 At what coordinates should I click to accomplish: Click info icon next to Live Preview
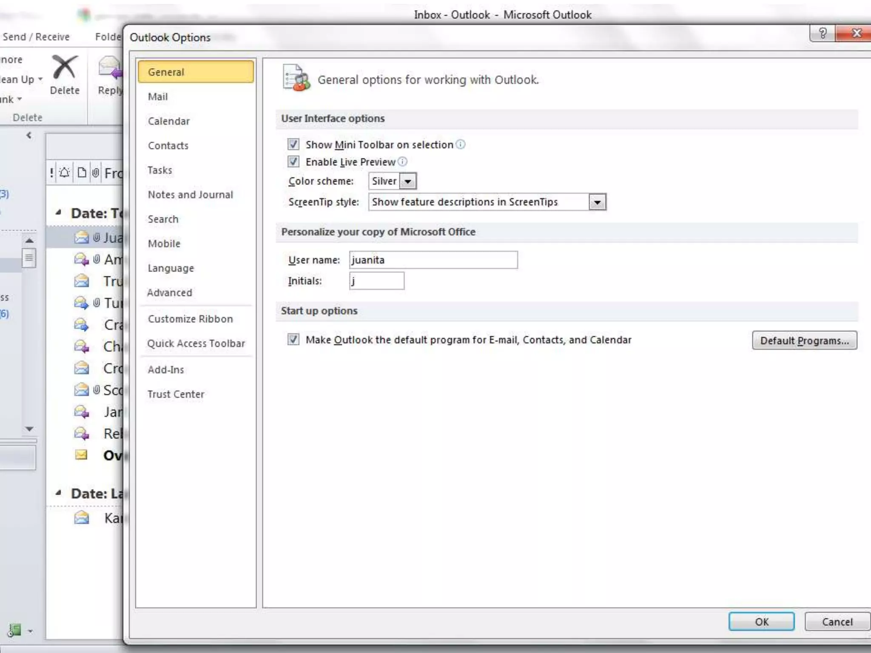tap(402, 162)
